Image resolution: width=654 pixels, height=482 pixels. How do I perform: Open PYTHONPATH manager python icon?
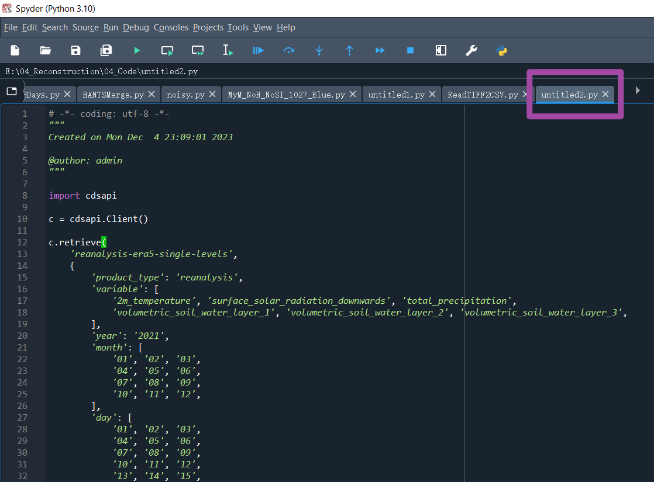[x=502, y=50]
